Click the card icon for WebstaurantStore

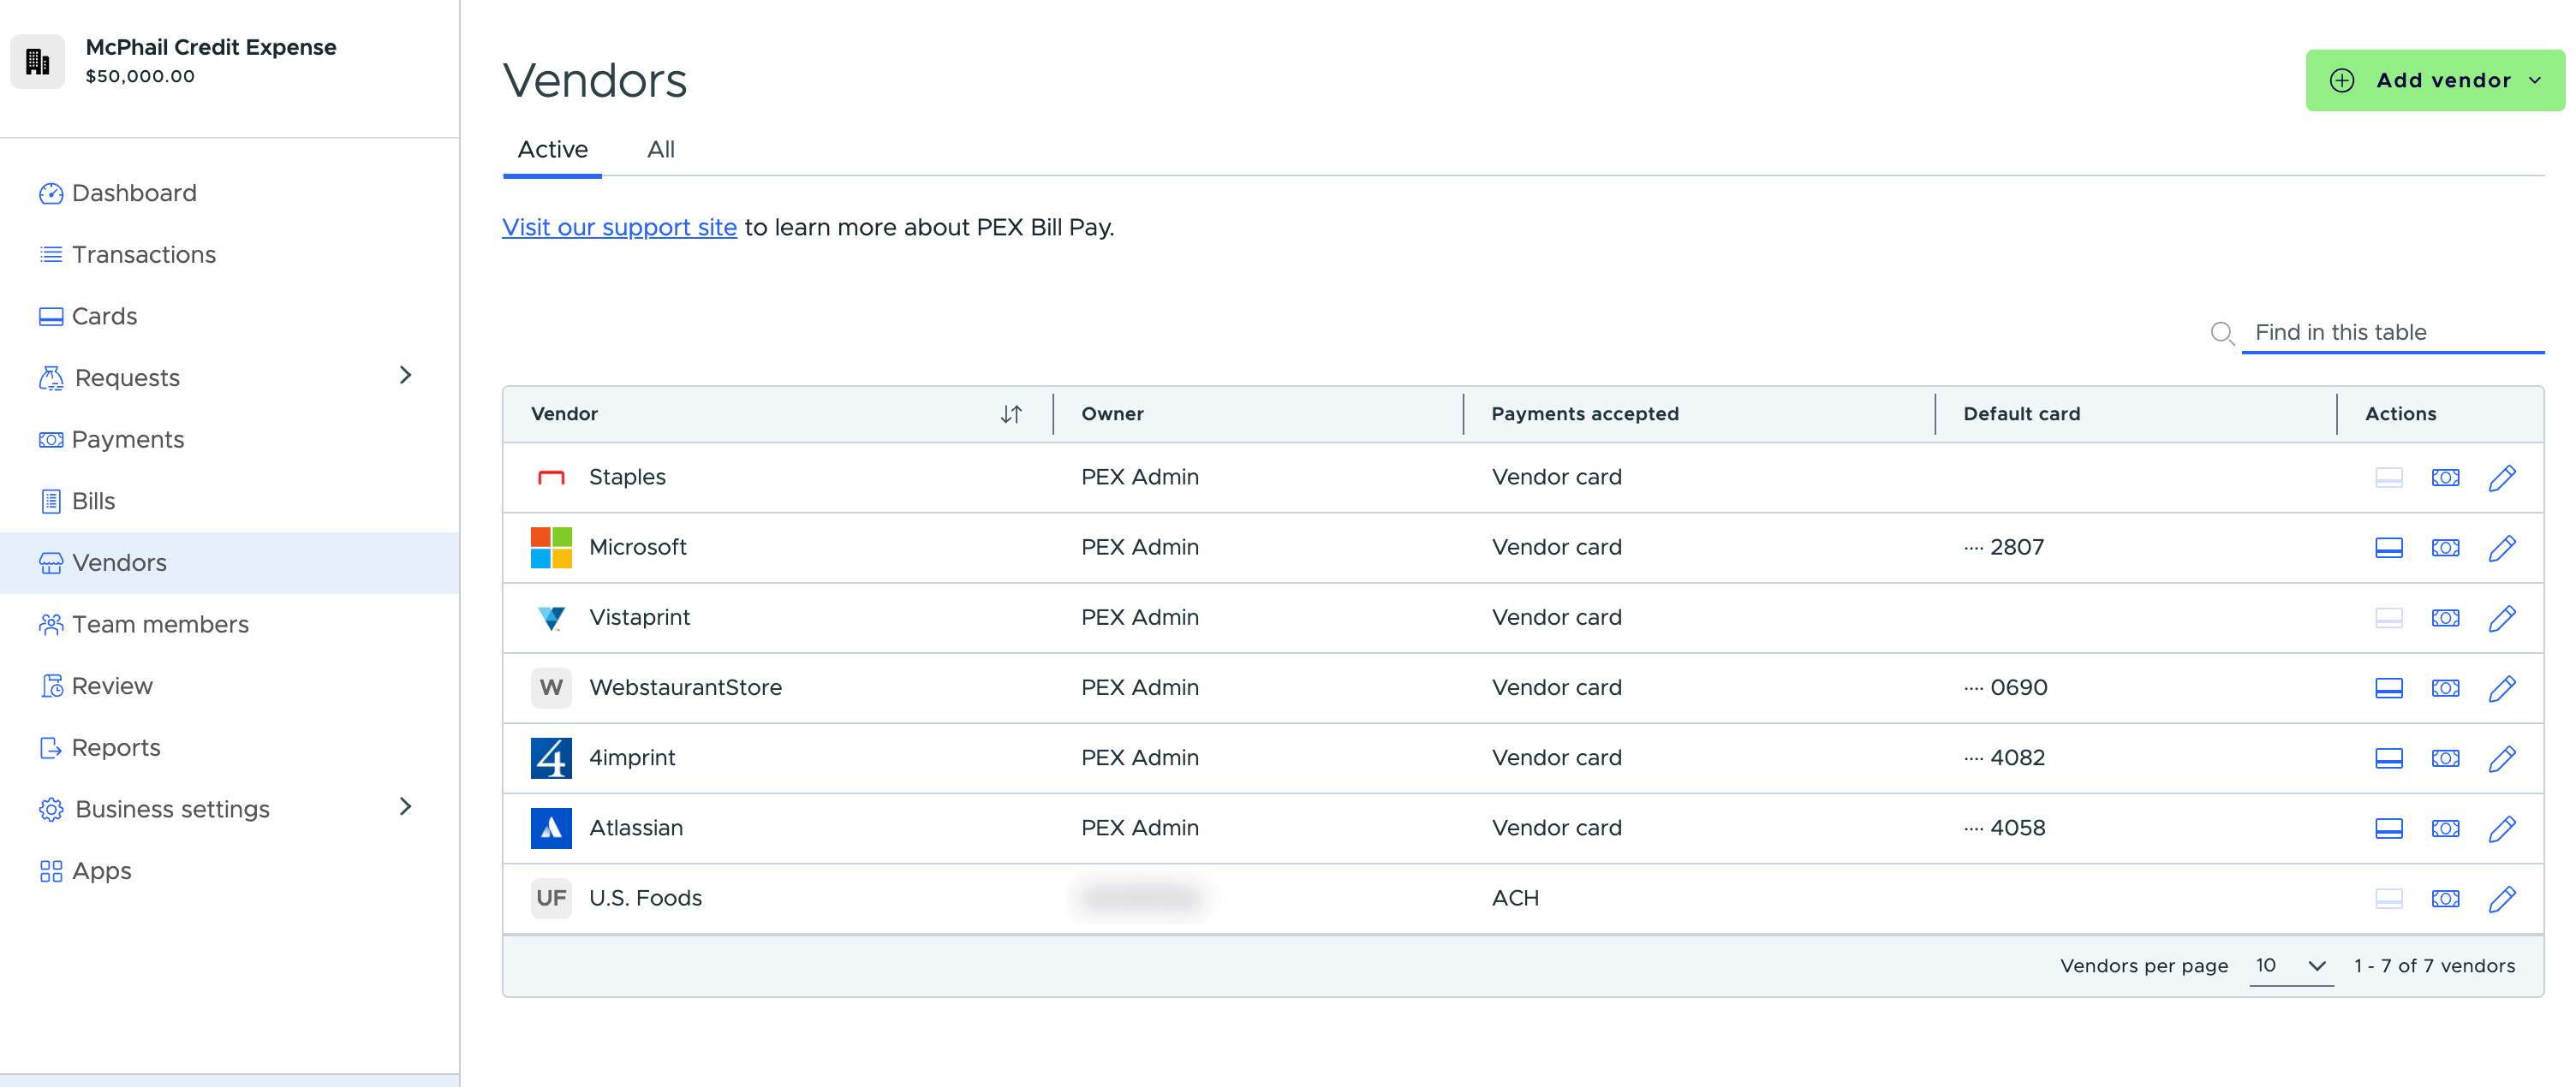coord(2388,687)
